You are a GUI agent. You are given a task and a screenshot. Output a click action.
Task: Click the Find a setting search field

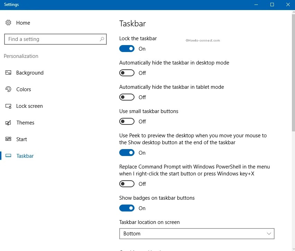click(52, 39)
